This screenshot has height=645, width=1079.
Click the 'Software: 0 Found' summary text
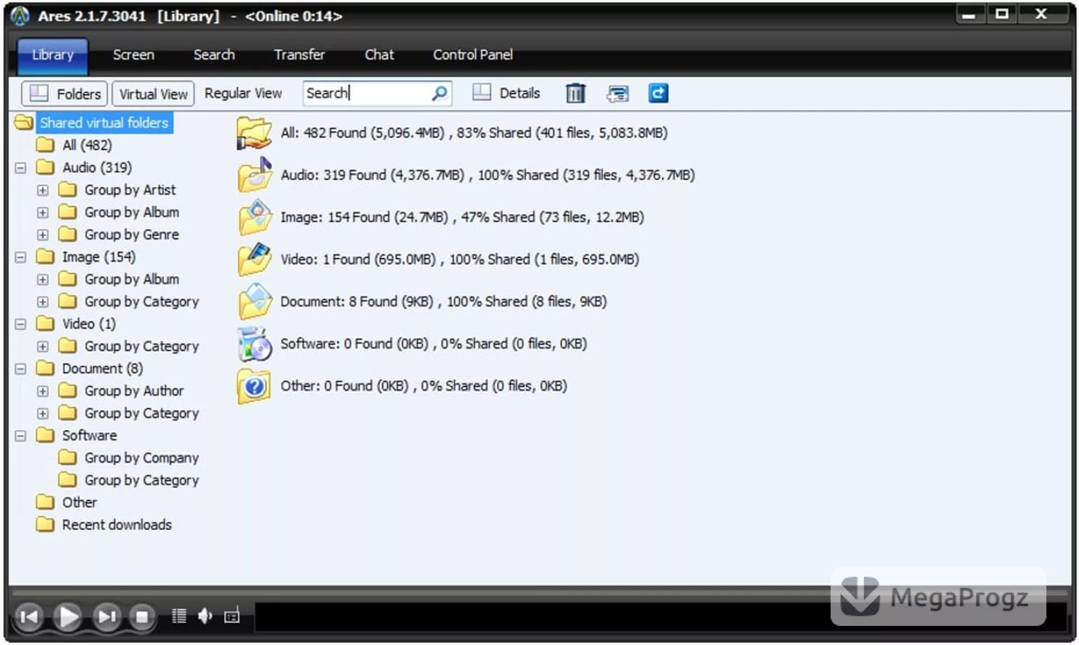click(434, 344)
